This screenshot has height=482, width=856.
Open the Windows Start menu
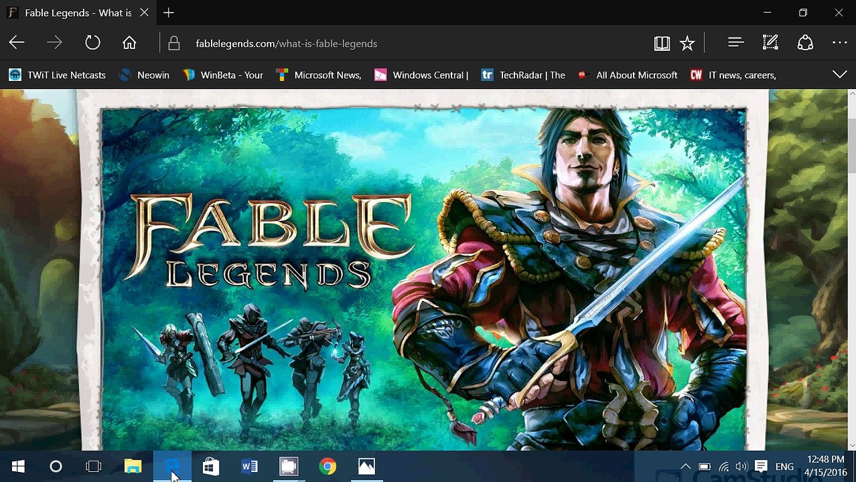[18, 467]
